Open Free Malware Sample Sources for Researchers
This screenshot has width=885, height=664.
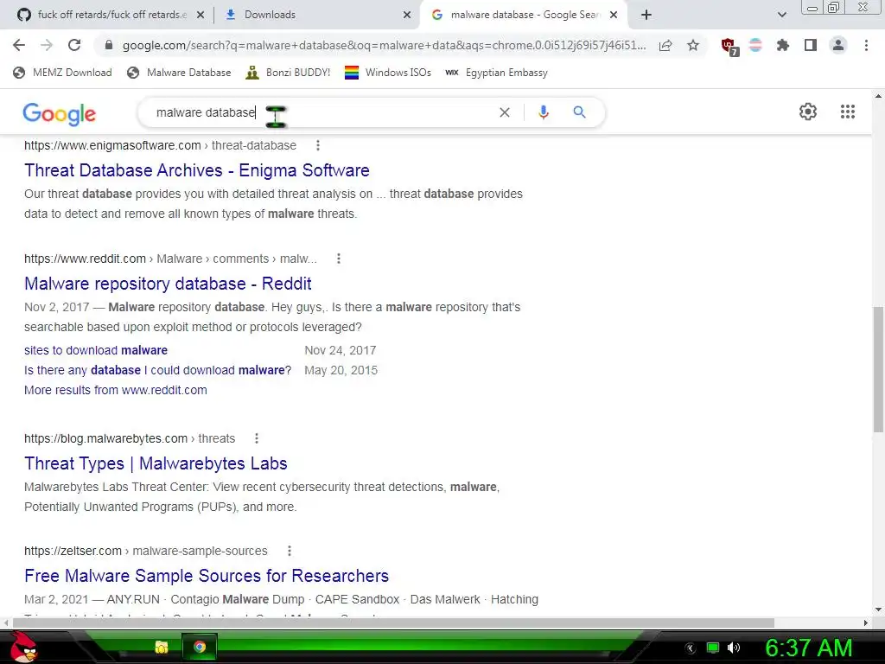(x=207, y=575)
